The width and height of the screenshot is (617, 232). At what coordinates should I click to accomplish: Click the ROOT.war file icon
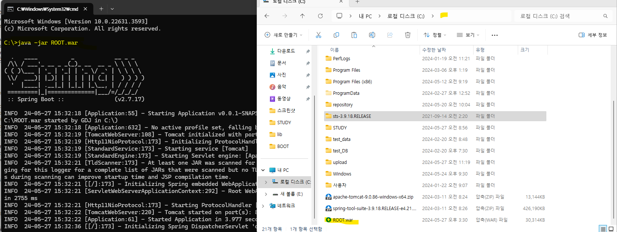(x=329, y=220)
